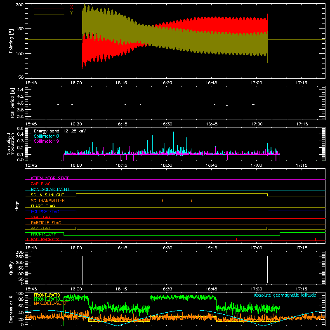Click the orange MAX_DET_VS_TOT legend label
330x330 pixels.
click(51, 303)
